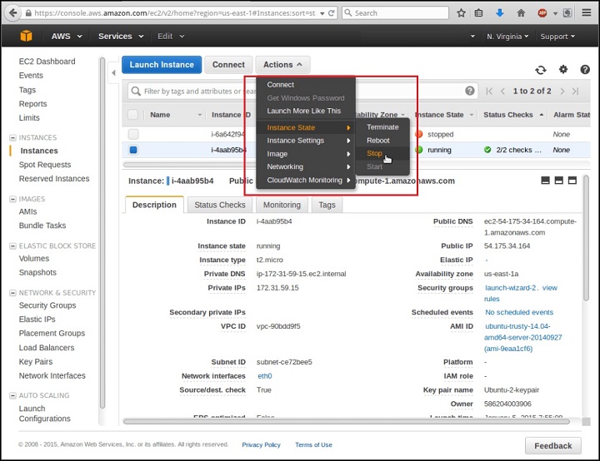Open the CloudWatch Monitoring submenu
Image resolution: width=600 pixels, height=461 pixels.
coord(306,180)
